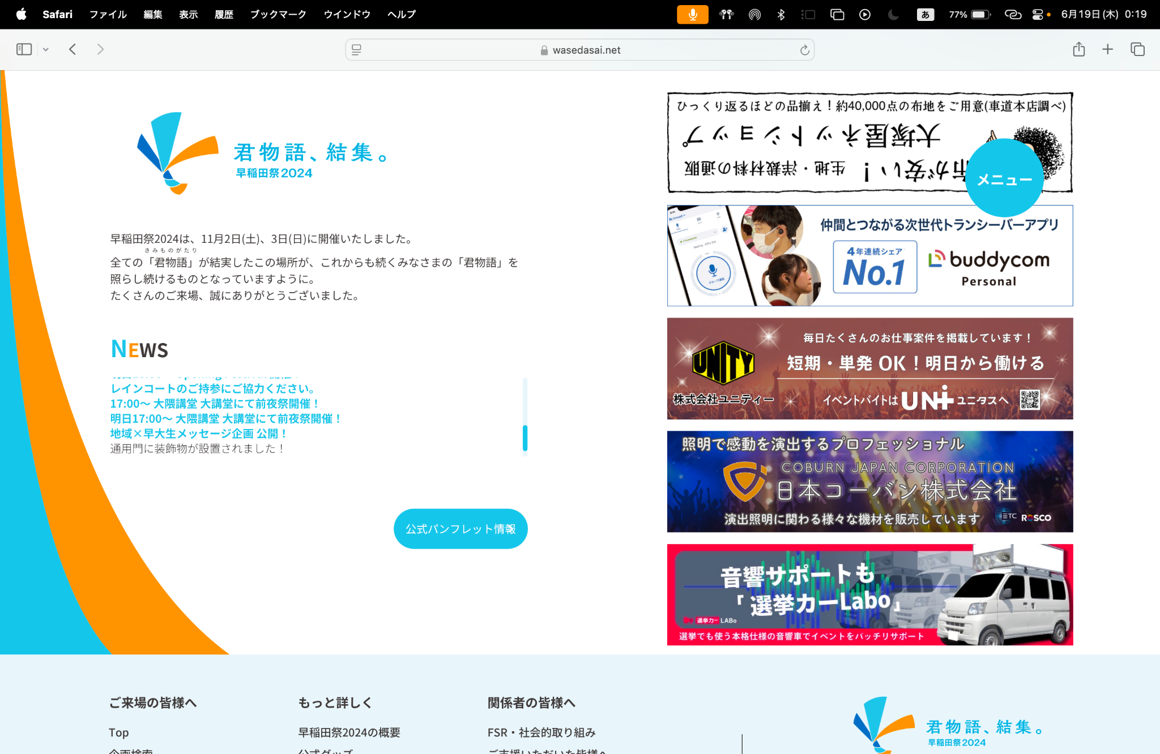
Task: Click the News list scrollbar thumb
Action: click(525, 438)
